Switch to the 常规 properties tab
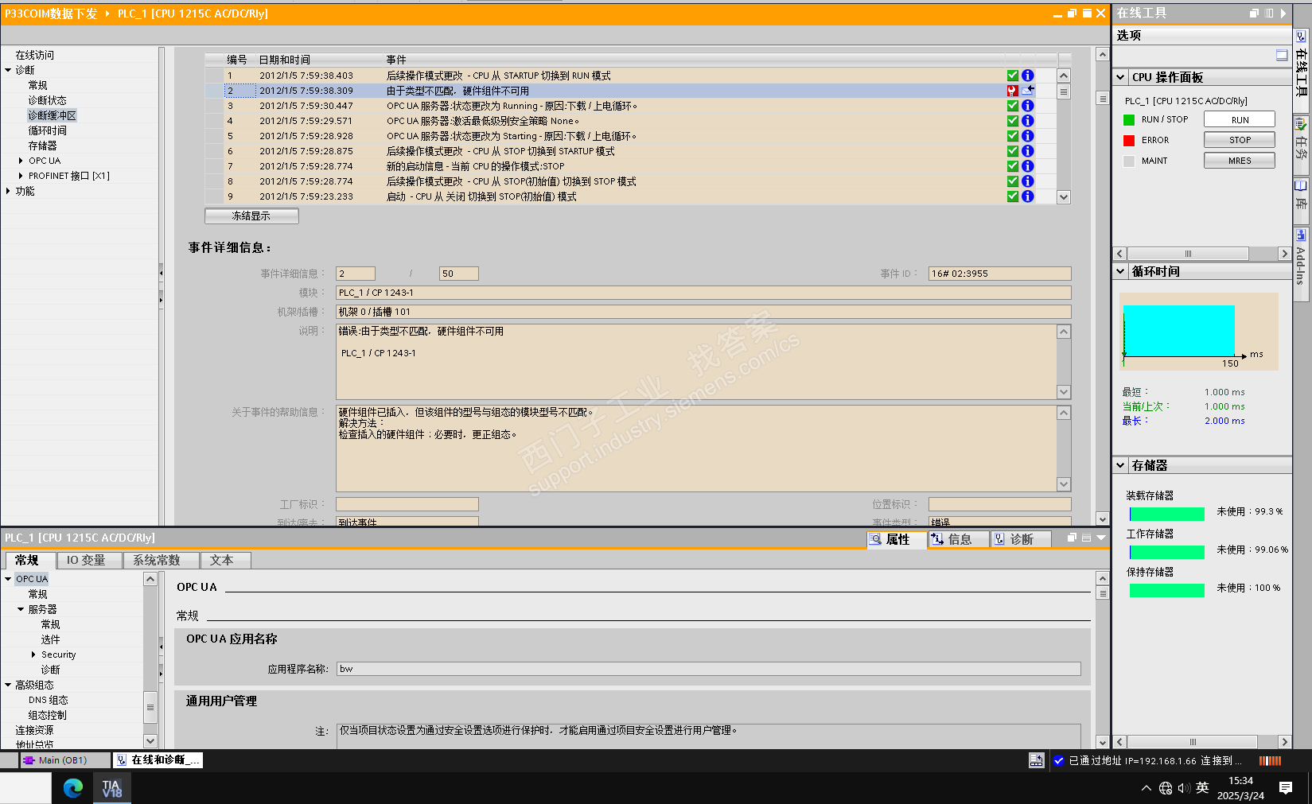1312x804 pixels. (28, 561)
